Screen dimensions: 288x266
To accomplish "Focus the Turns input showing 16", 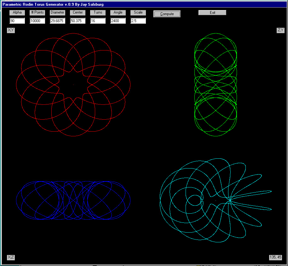I will (x=98, y=21).
